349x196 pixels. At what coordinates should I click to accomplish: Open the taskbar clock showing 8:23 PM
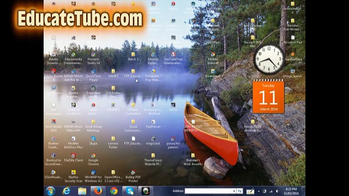point(291,191)
